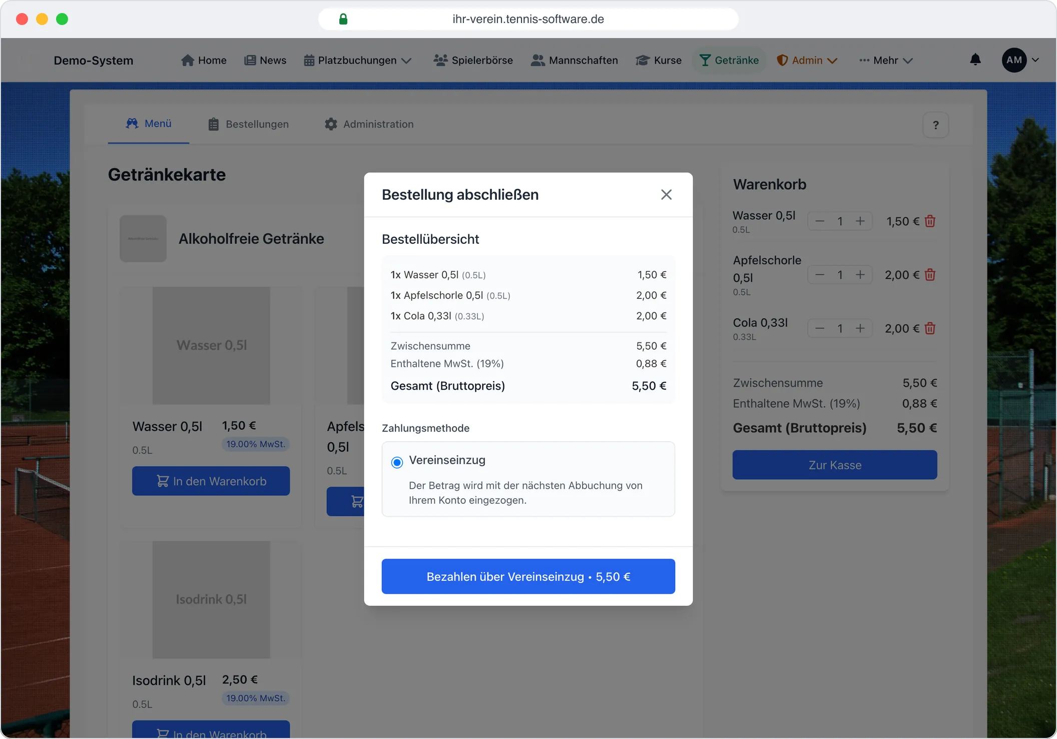The image size is (1057, 739).
Task: Switch to the Bestellungen tab
Action: pos(248,124)
